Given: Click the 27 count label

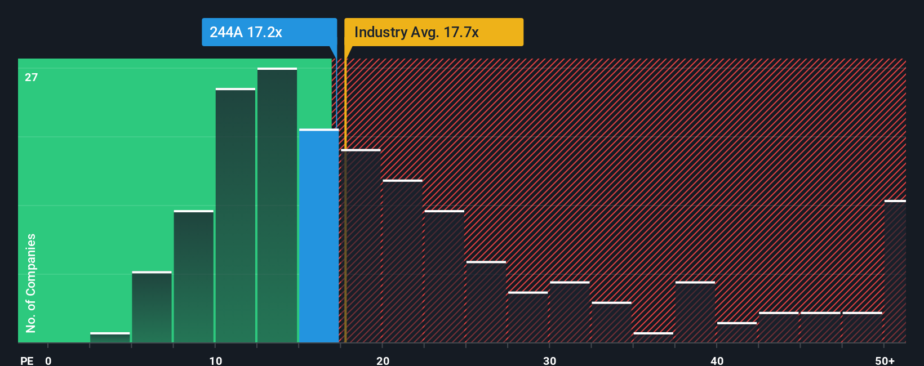Looking at the screenshot, I should click(31, 77).
